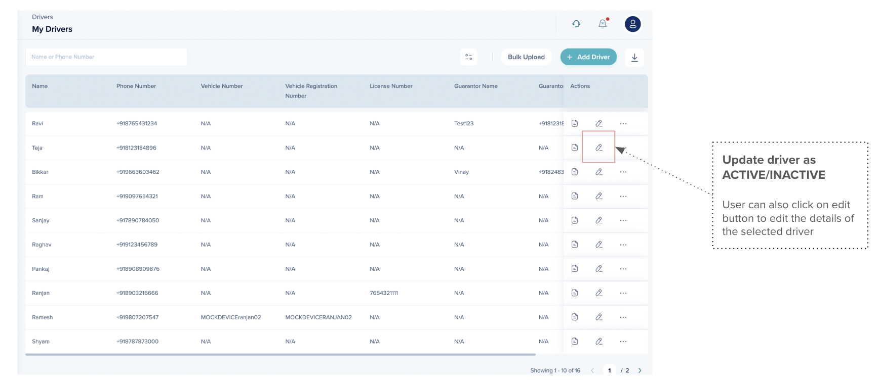879x380 pixels.
Task: Open the filter settings icon
Action: pyautogui.click(x=469, y=57)
